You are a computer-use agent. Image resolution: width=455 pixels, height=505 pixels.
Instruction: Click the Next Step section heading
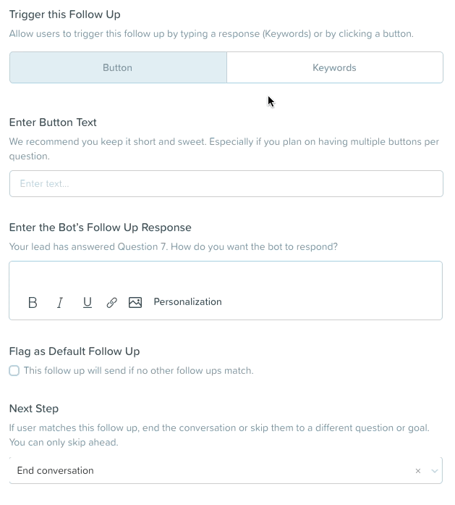[34, 409]
